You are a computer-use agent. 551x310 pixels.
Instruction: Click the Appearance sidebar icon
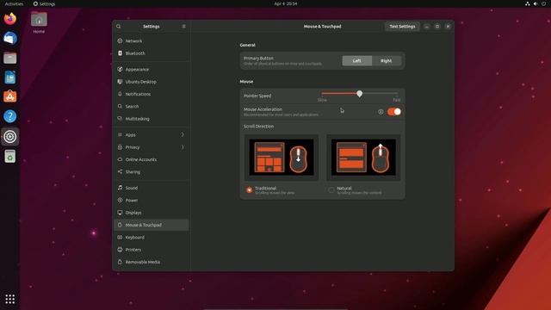(120, 69)
